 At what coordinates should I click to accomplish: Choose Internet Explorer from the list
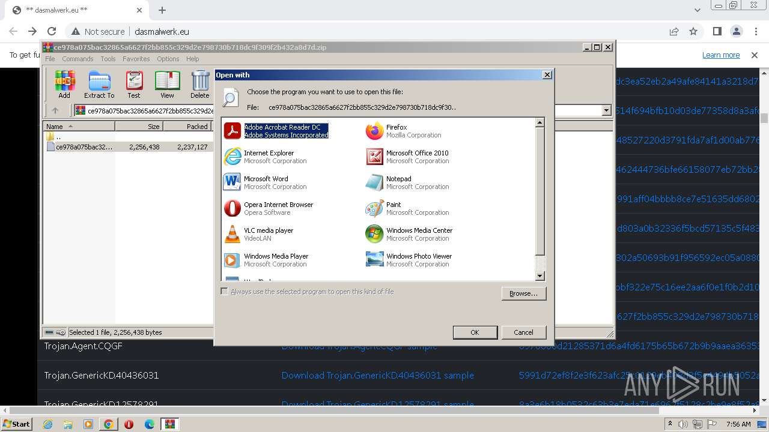click(x=265, y=157)
